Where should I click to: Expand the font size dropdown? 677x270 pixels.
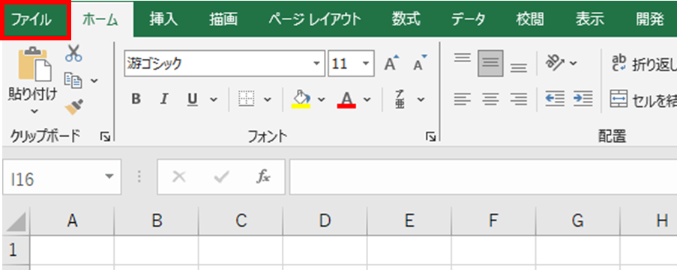coord(366,64)
